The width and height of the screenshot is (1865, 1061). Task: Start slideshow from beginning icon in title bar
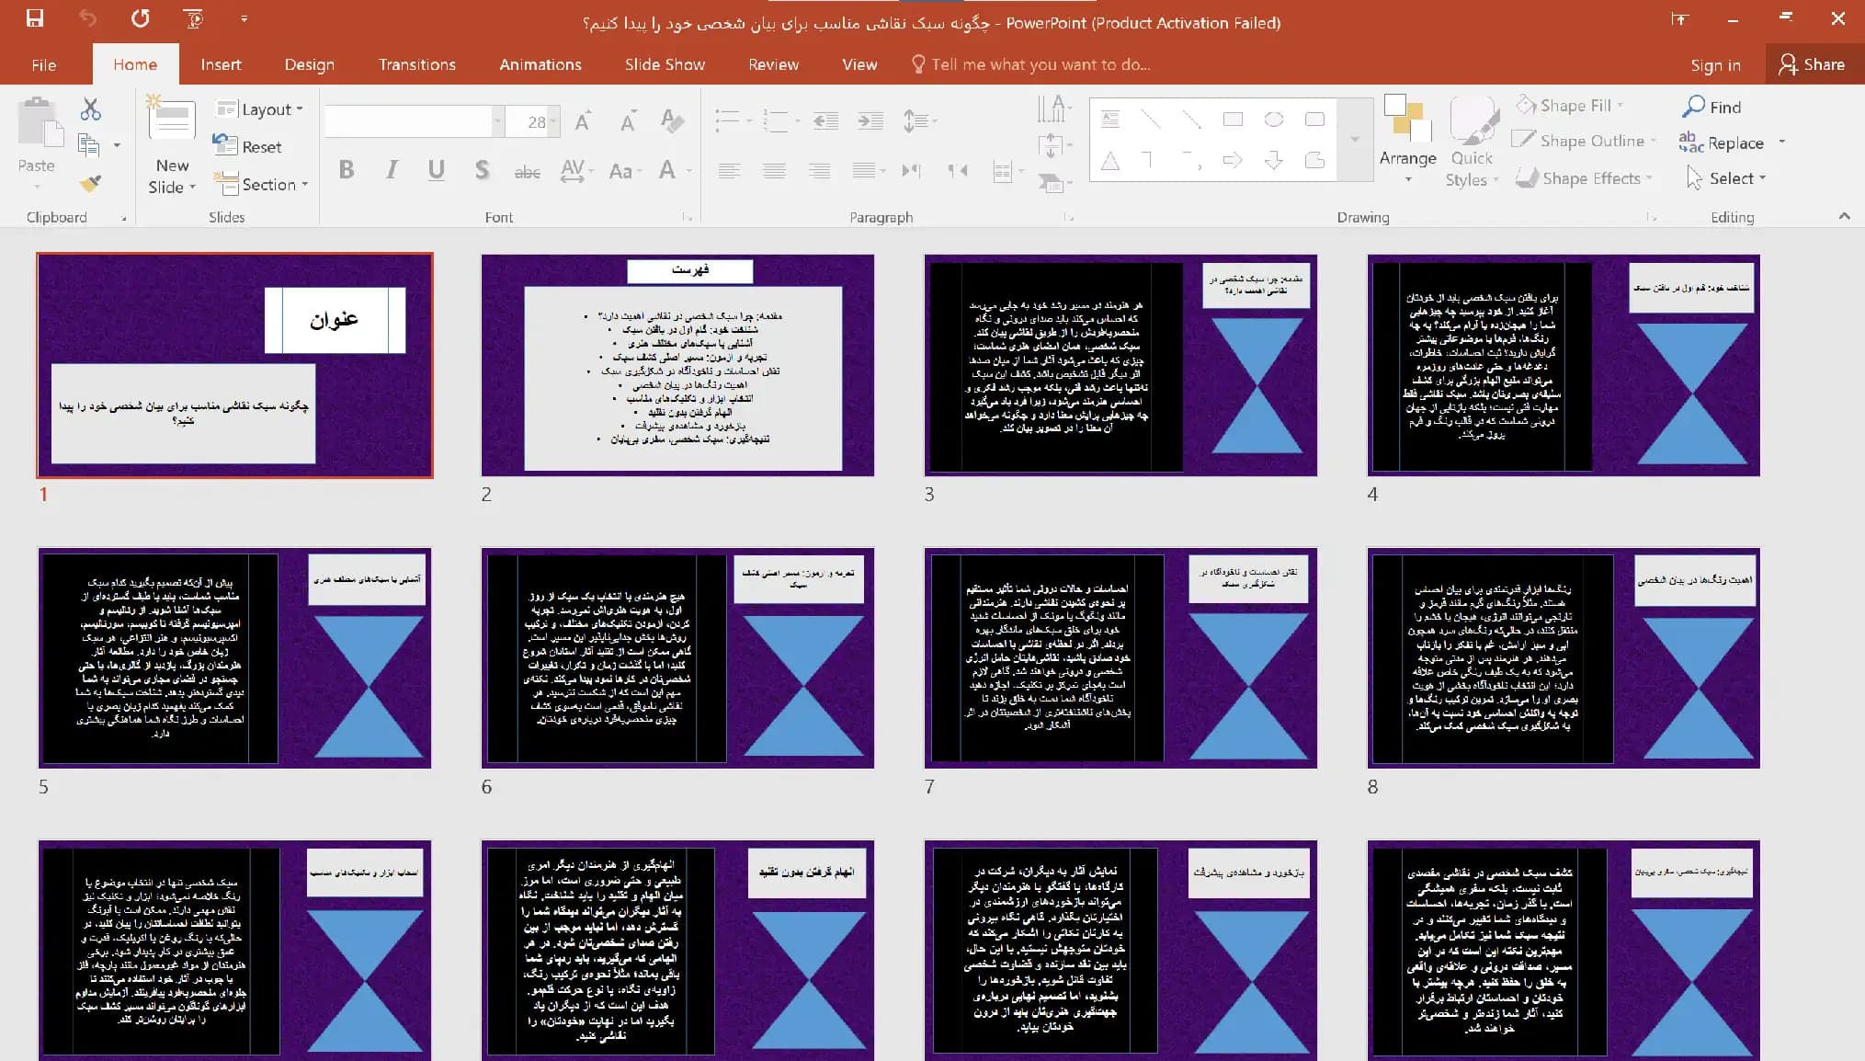(x=193, y=18)
